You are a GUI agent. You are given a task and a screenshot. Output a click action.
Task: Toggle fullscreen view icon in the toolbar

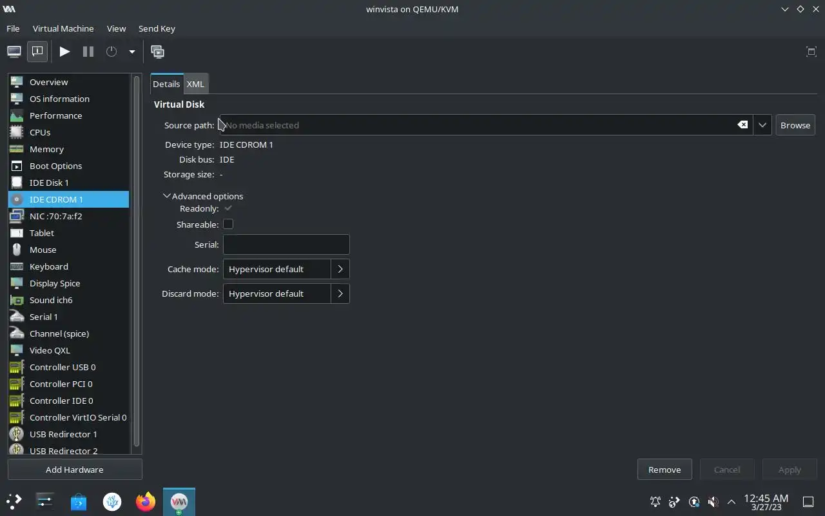[811, 52]
